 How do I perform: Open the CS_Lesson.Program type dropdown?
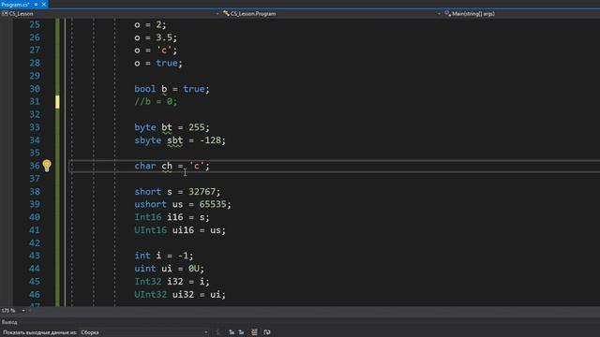click(331, 13)
